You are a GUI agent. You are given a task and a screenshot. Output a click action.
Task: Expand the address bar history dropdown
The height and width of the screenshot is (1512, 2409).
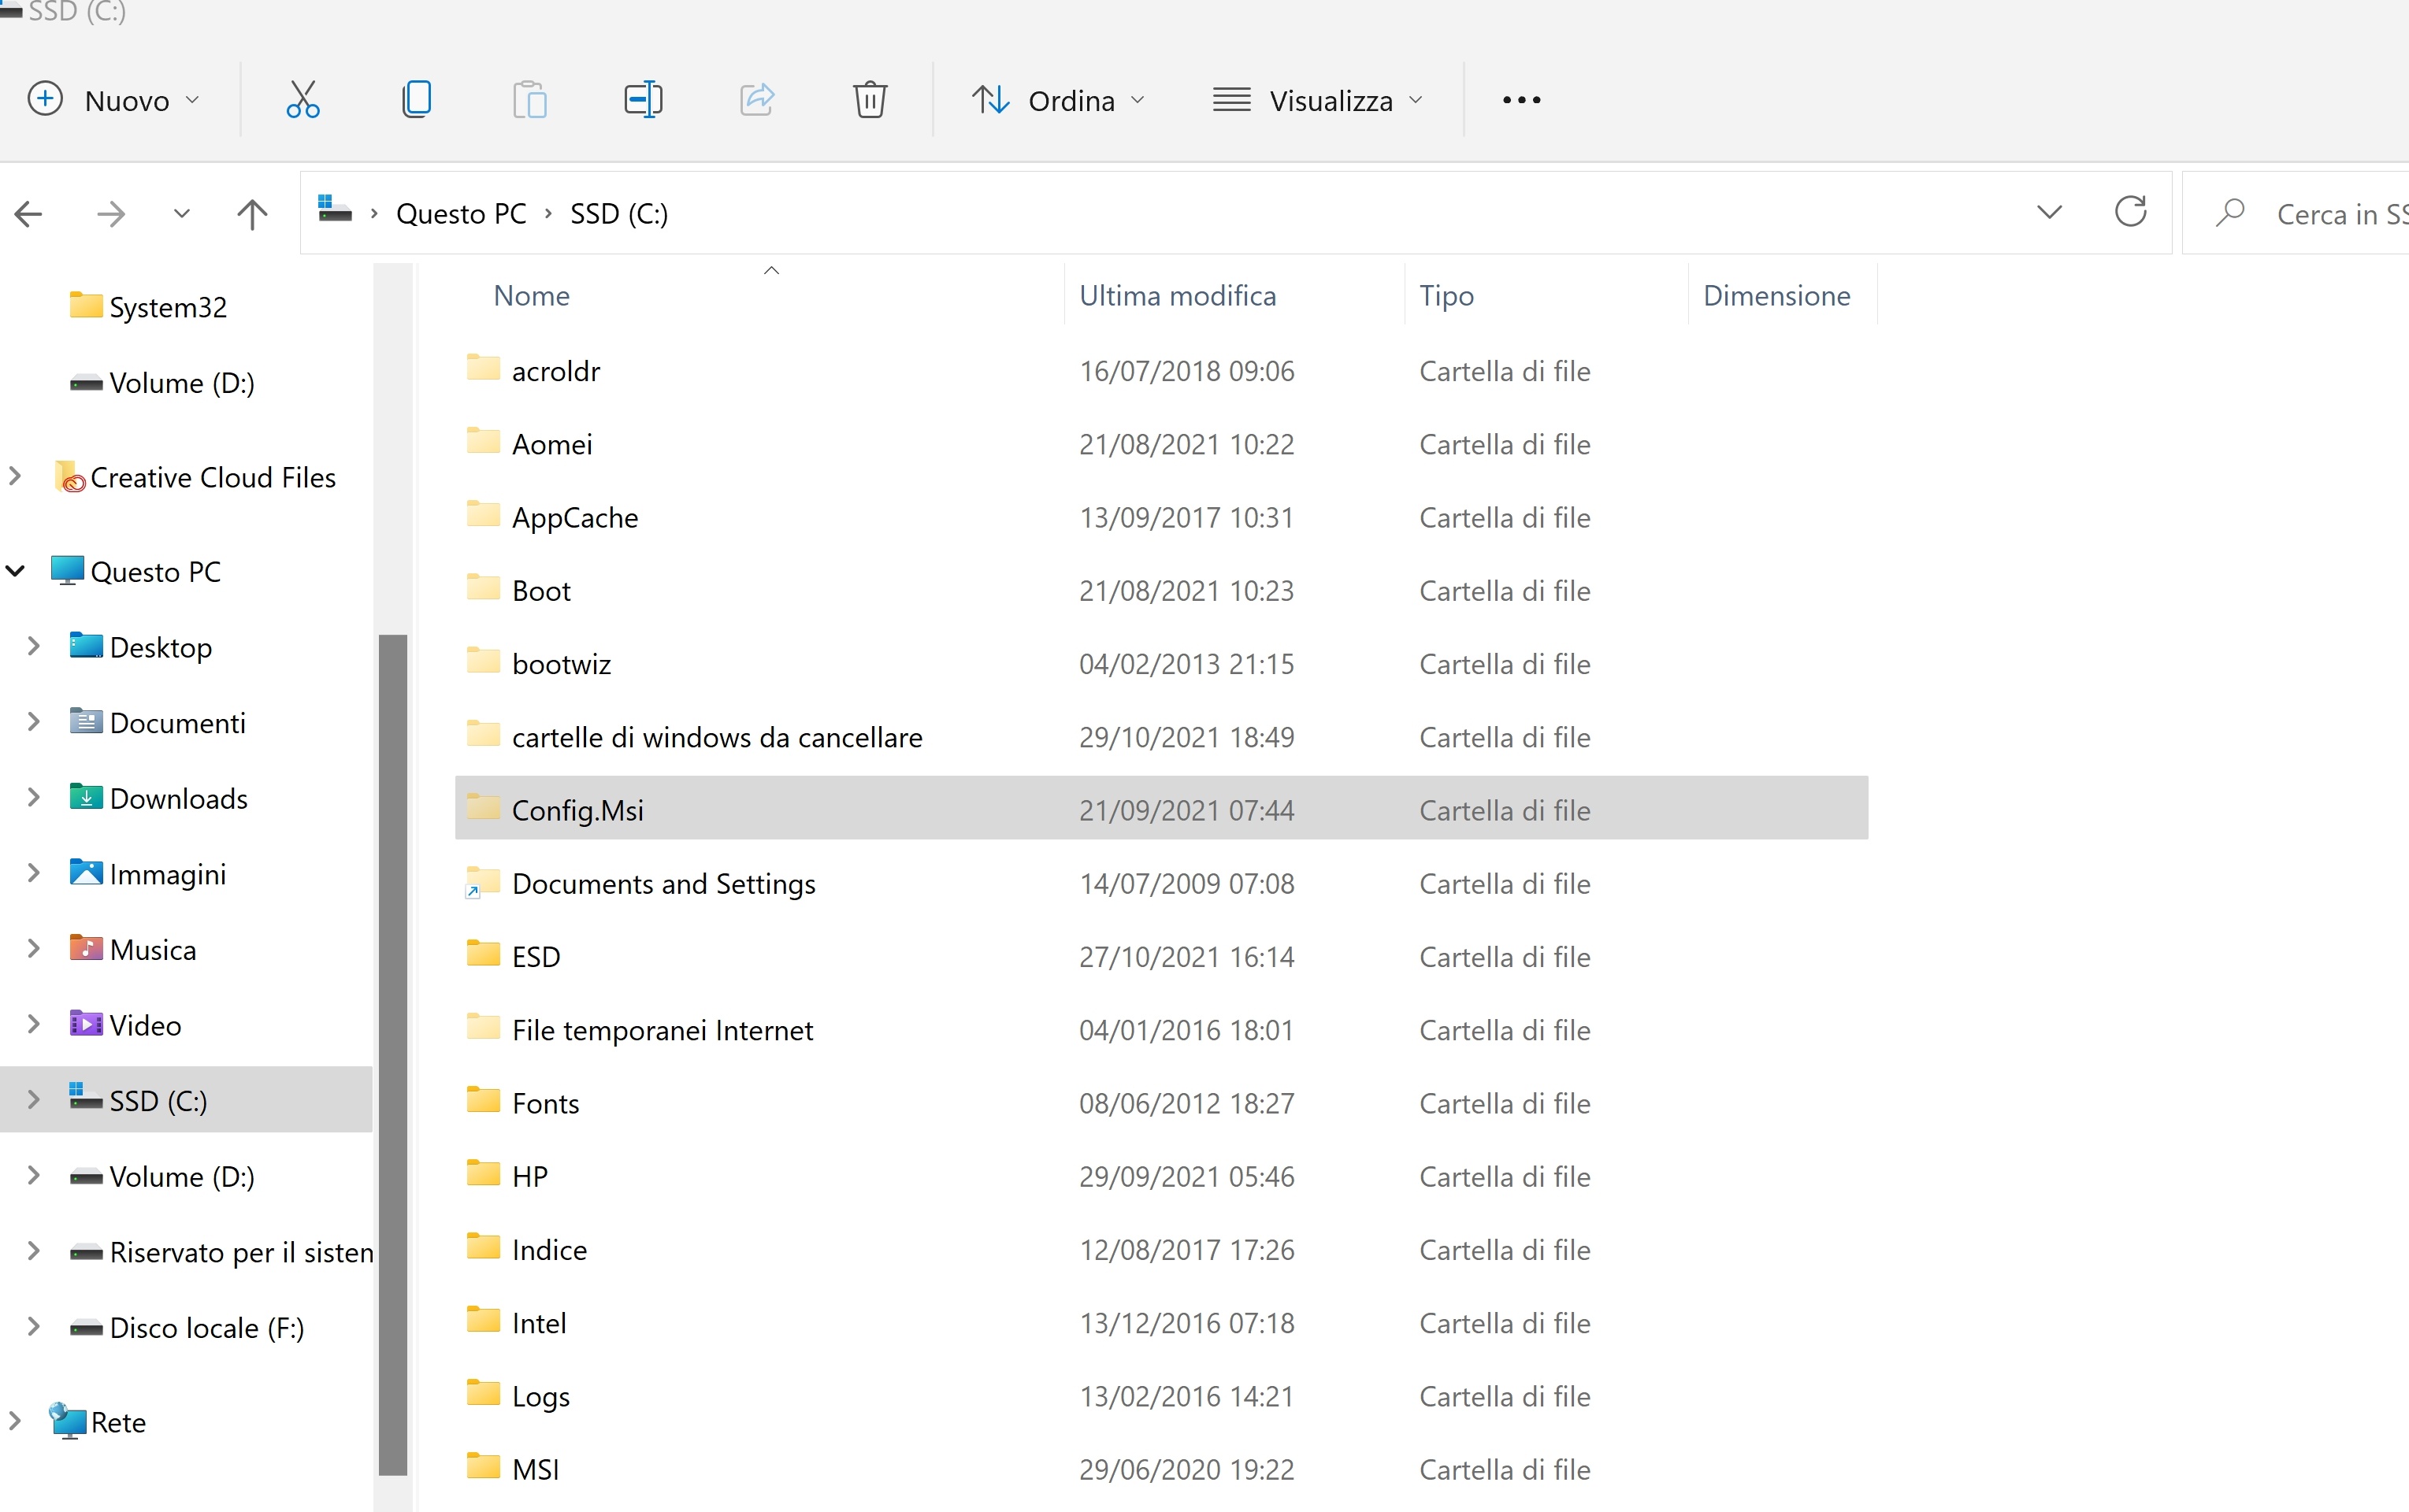pos(2049,212)
